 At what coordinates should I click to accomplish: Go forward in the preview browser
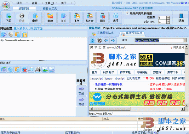pyautogui.click(x=113, y=40)
